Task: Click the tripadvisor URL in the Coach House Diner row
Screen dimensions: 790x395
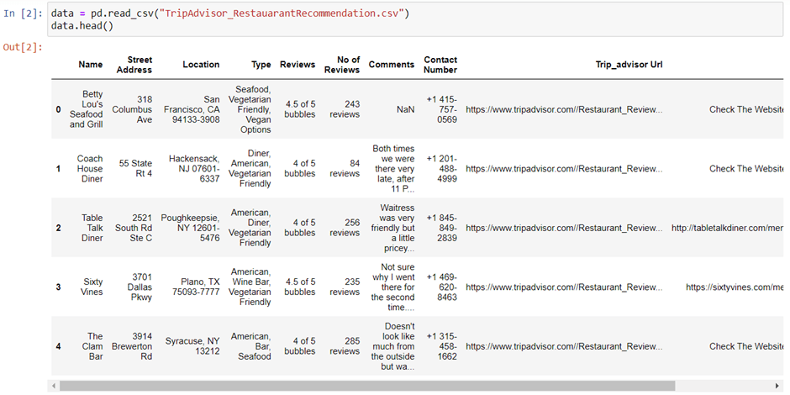Action: tap(564, 169)
